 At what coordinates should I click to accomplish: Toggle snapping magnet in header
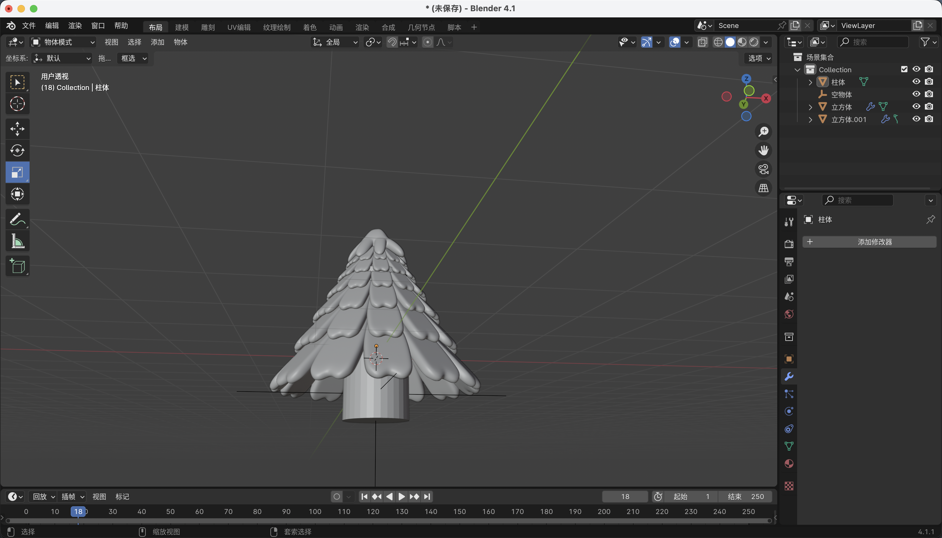tap(392, 42)
